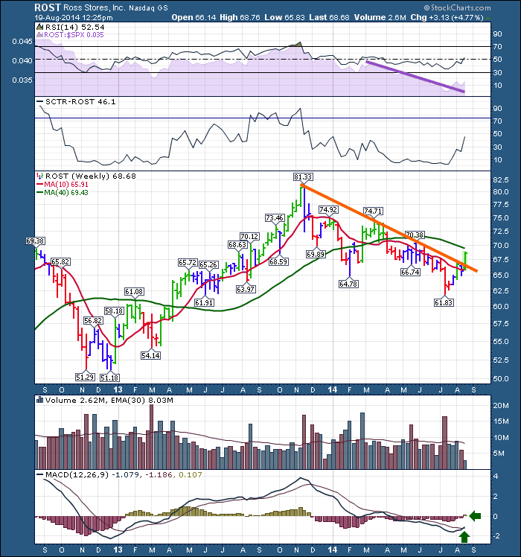The image size is (521, 557).
Task: Click the MA(10) 65.91 legend text
Action: [66, 185]
